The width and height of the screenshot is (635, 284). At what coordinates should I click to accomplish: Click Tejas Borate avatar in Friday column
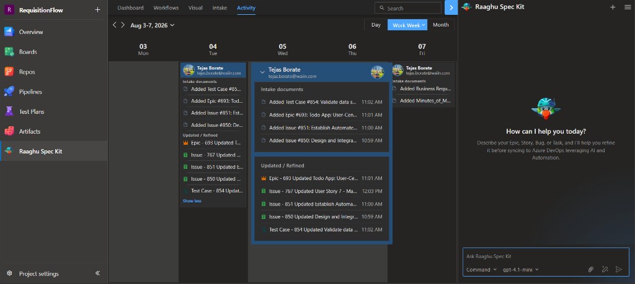point(397,71)
